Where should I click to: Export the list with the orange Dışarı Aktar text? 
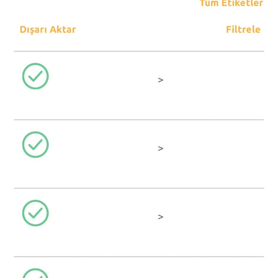(x=48, y=29)
